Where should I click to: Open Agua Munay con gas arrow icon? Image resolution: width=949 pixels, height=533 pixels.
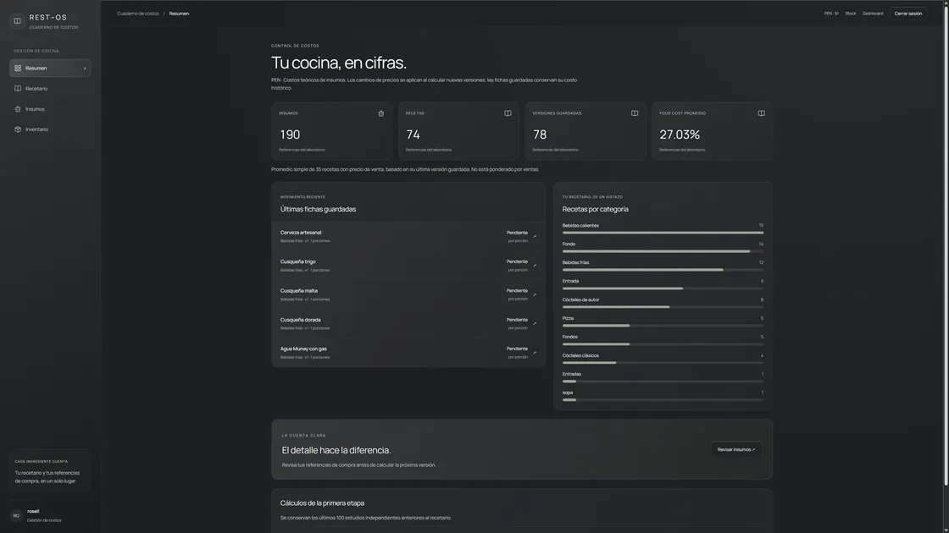point(535,352)
